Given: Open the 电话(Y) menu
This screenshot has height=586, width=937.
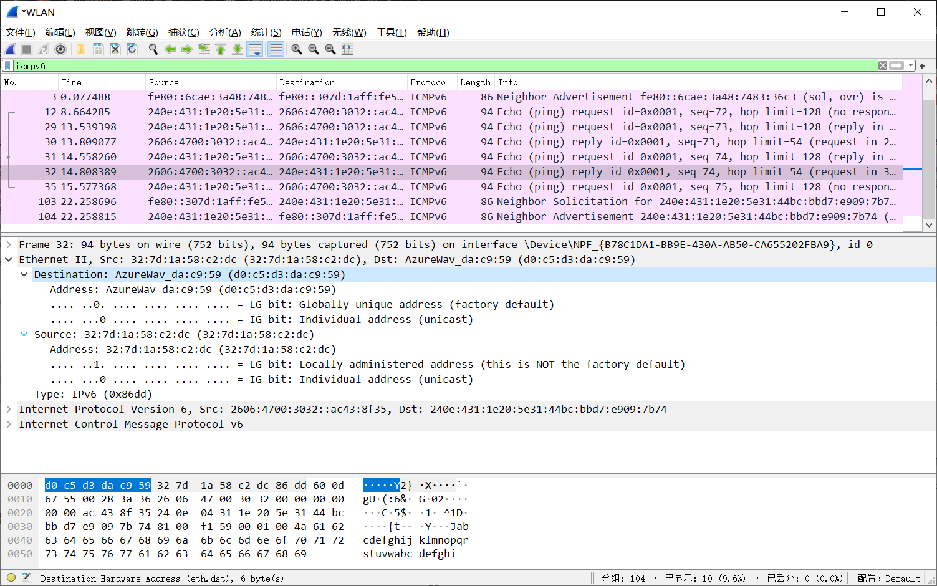Looking at the screenshot, I should pyautogui.click(x=307, y=32).
